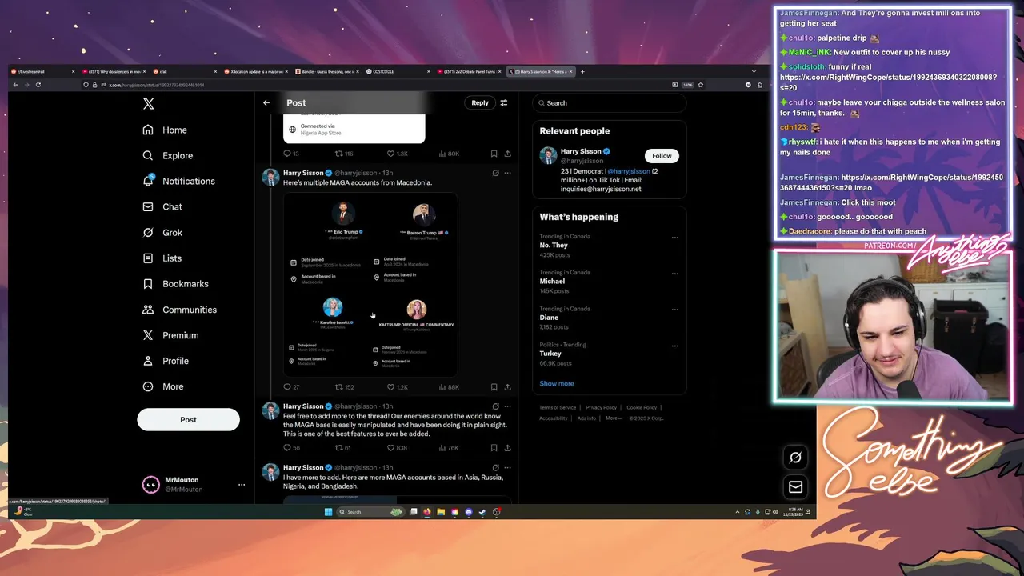Open the Privacy Policy link

coord(601,407)
